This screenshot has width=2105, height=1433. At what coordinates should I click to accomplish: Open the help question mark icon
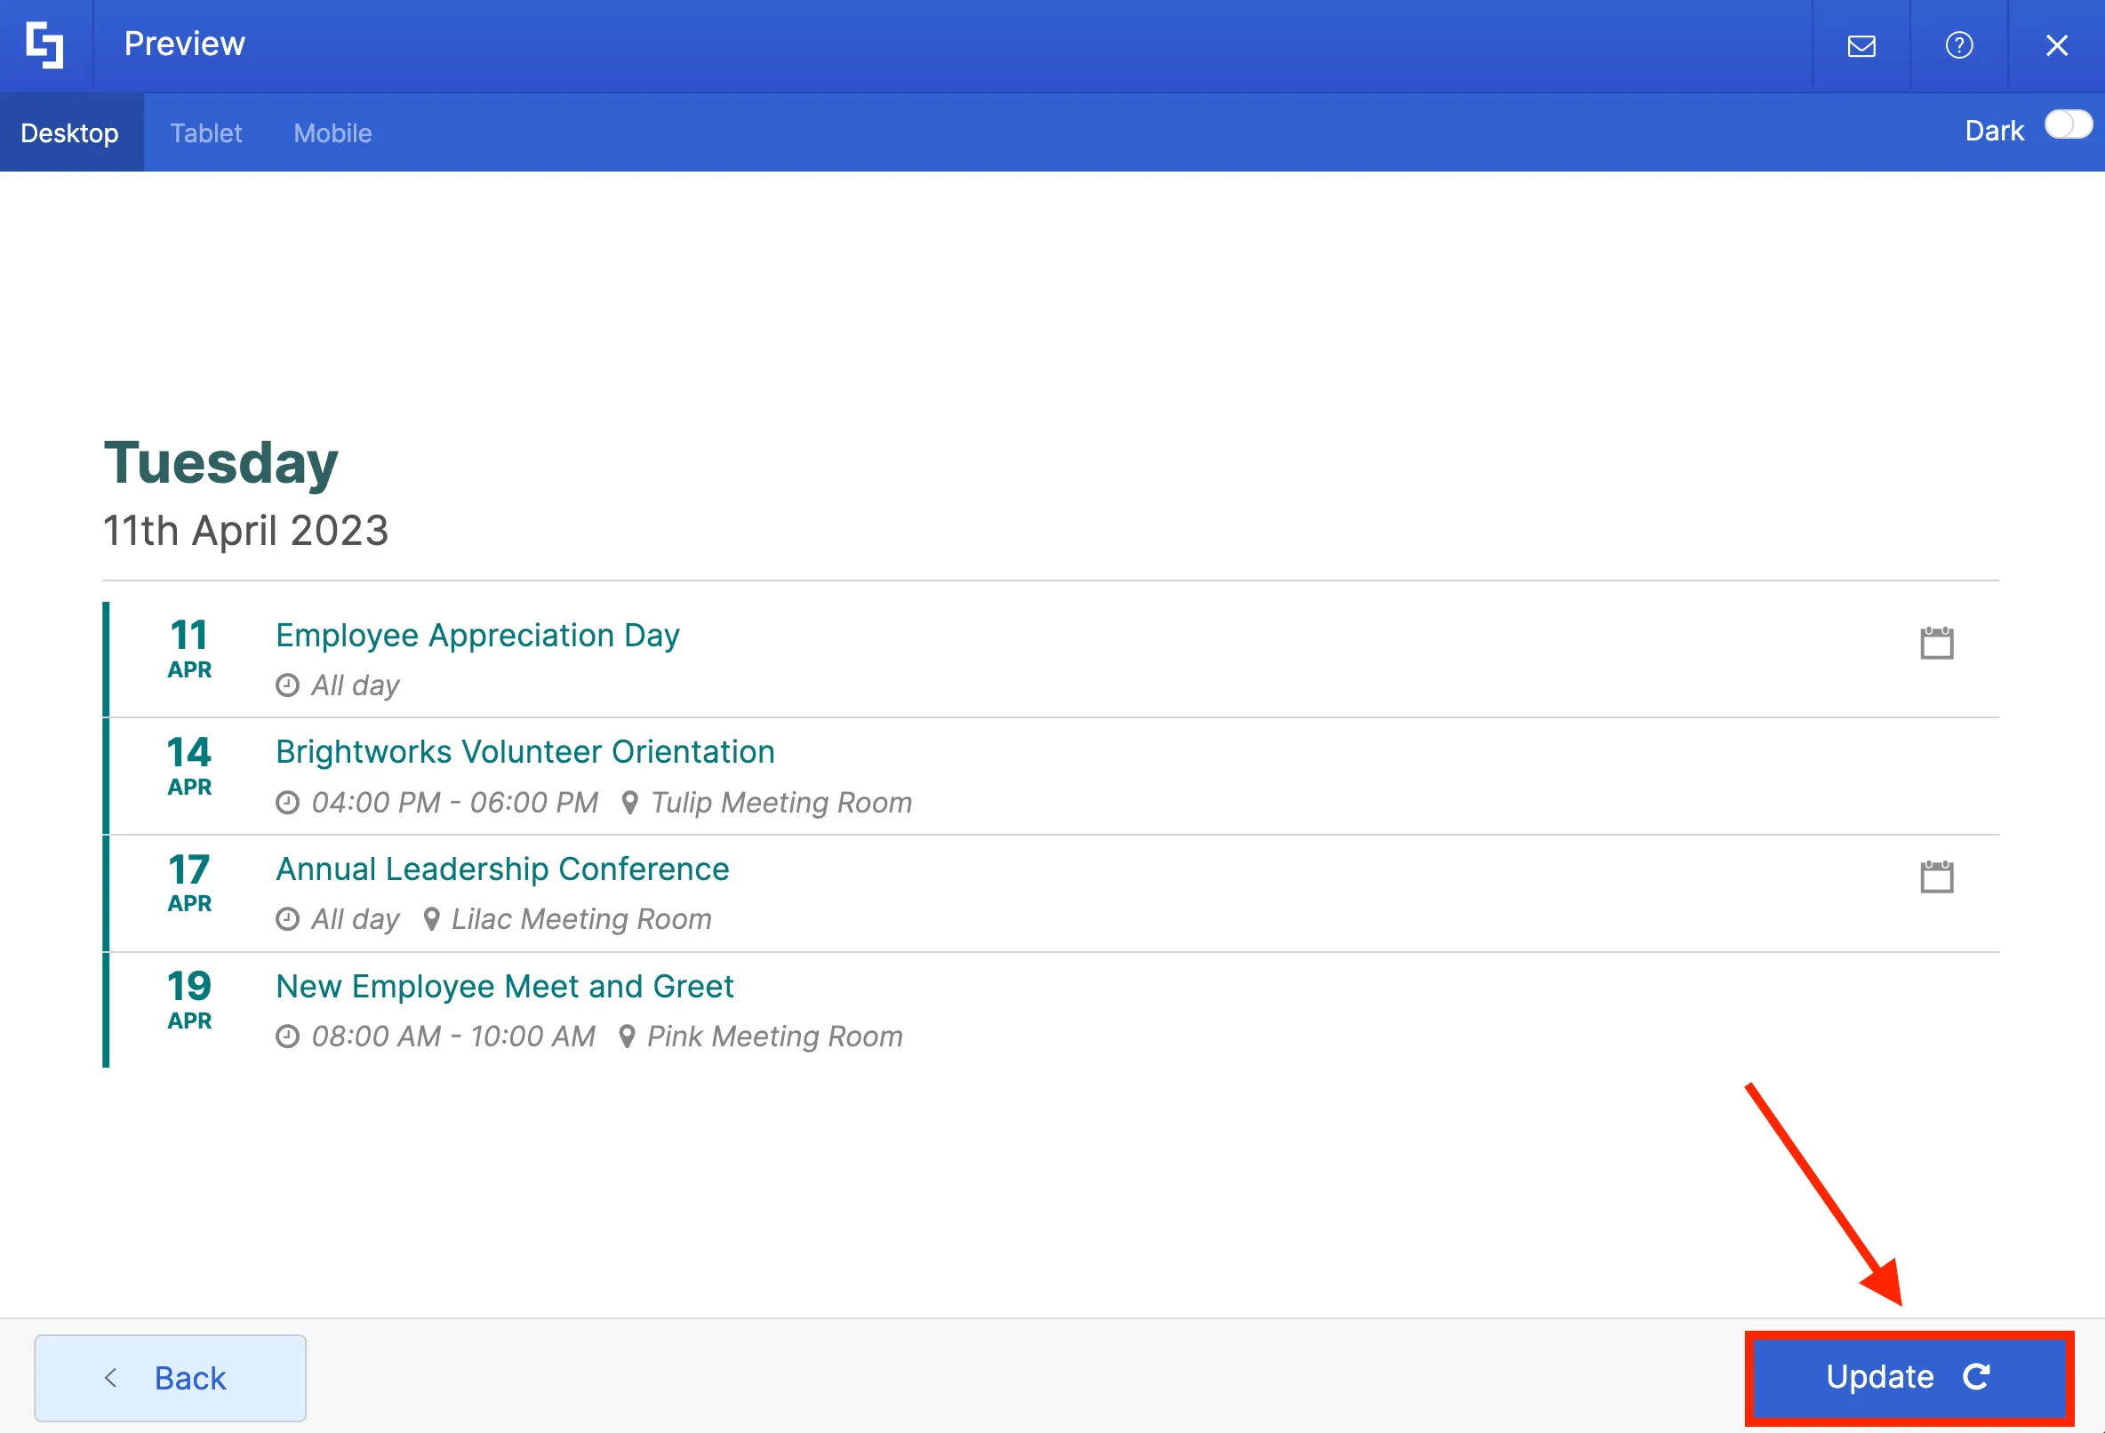(x=1959, y=45)
